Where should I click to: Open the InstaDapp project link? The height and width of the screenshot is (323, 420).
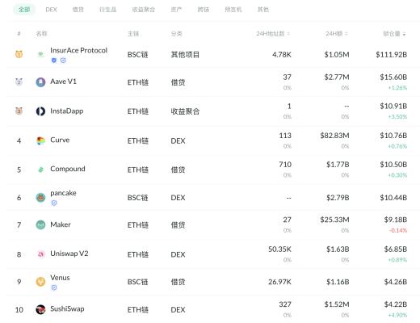click(67, 111)
